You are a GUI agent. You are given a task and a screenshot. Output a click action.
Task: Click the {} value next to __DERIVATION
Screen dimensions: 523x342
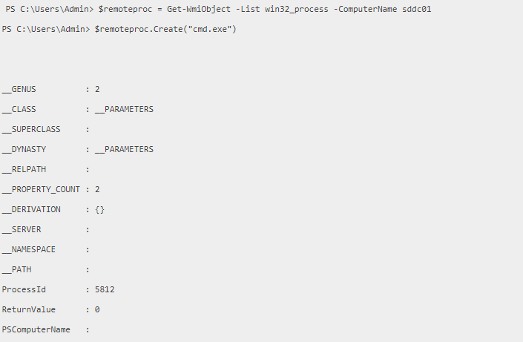[x=100, y=209]
